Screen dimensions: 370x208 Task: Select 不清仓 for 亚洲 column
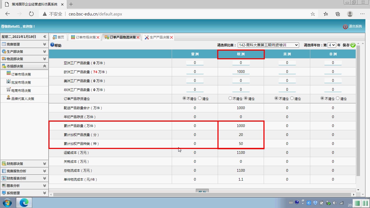click(184, 99)
